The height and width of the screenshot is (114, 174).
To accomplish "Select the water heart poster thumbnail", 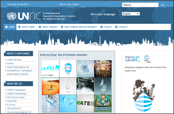I will [68, 104].
